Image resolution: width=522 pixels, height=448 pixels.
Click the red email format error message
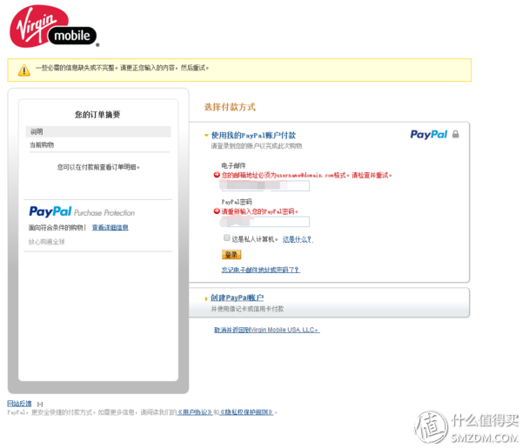(x=306, y=175)
